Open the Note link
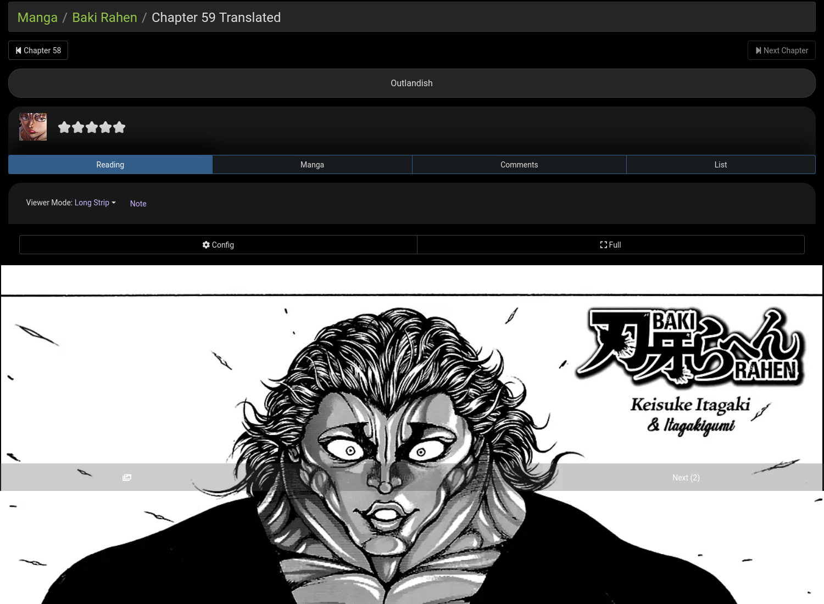 [x=138, y=204]
